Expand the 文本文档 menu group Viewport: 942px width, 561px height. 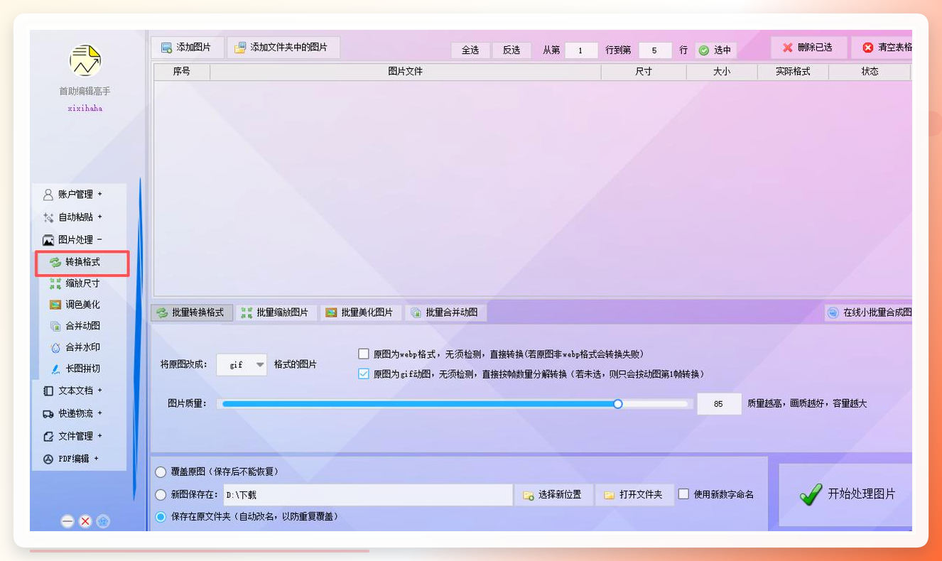click(72, 391)
